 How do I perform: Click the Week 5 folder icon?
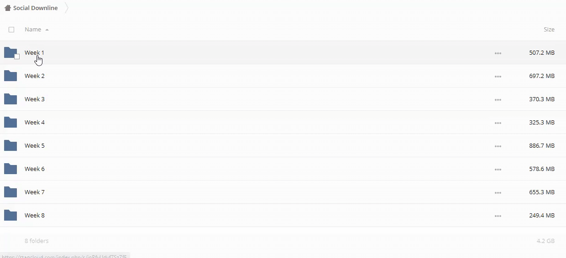point(10,145)
